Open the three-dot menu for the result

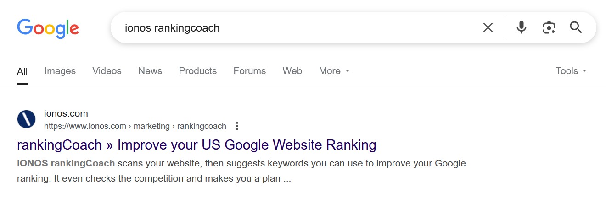[237, 126]
